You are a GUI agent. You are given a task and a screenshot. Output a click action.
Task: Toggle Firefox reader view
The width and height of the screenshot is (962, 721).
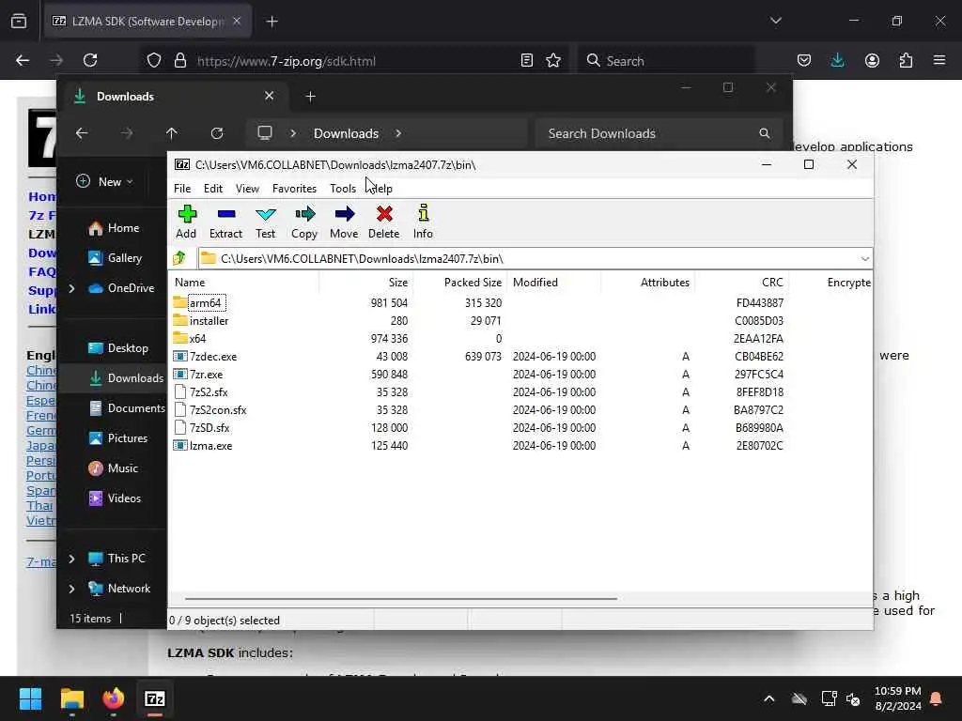[x=526, y=60]
